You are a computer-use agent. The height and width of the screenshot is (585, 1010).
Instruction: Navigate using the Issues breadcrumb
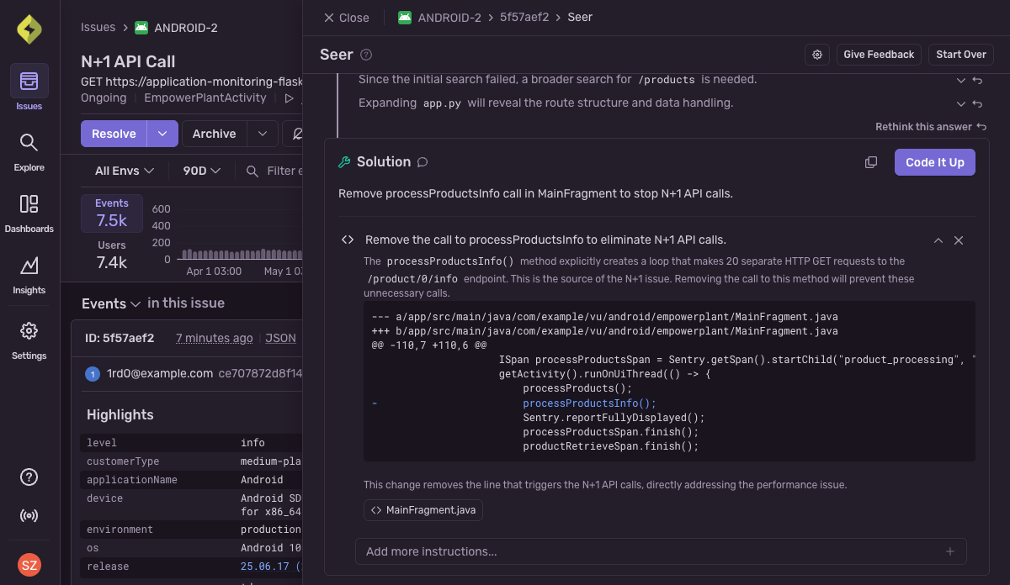tap(98, 27)
